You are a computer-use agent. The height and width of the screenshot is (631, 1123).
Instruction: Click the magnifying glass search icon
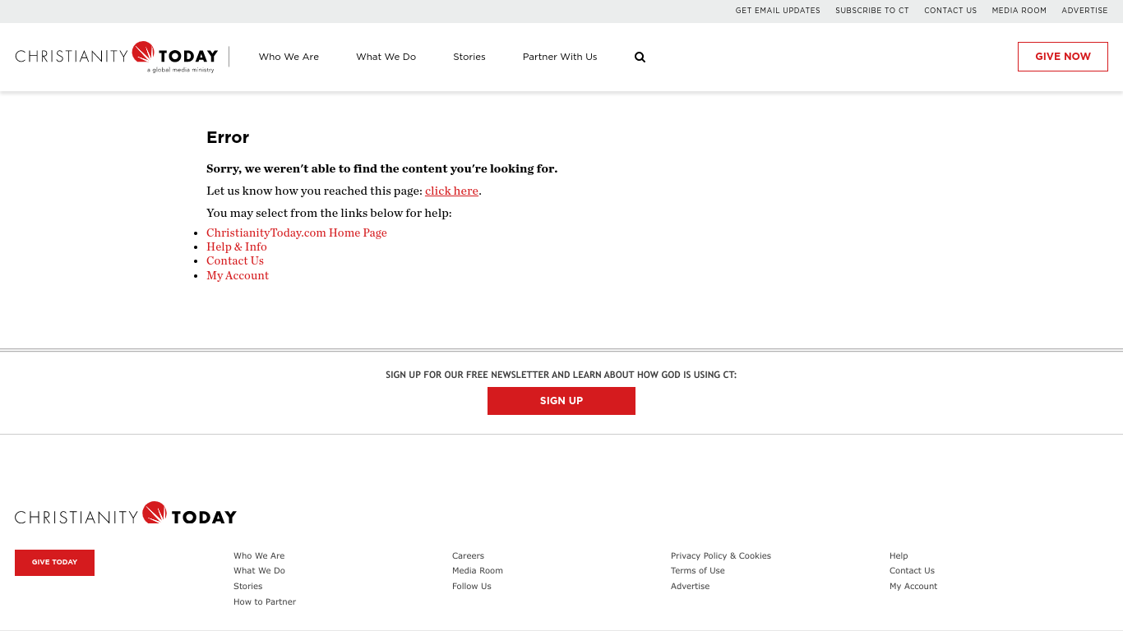tap(640, 58)
